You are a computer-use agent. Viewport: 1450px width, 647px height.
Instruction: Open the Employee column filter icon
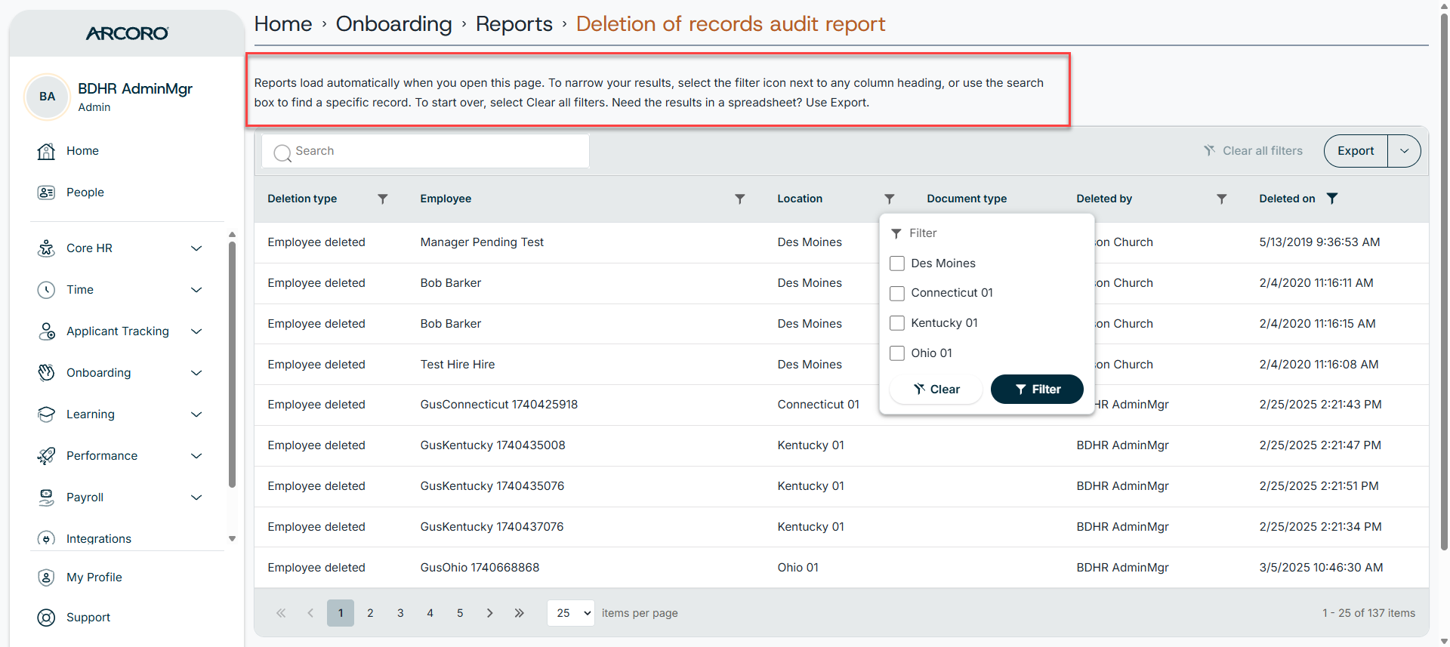[x=740, y=199]
